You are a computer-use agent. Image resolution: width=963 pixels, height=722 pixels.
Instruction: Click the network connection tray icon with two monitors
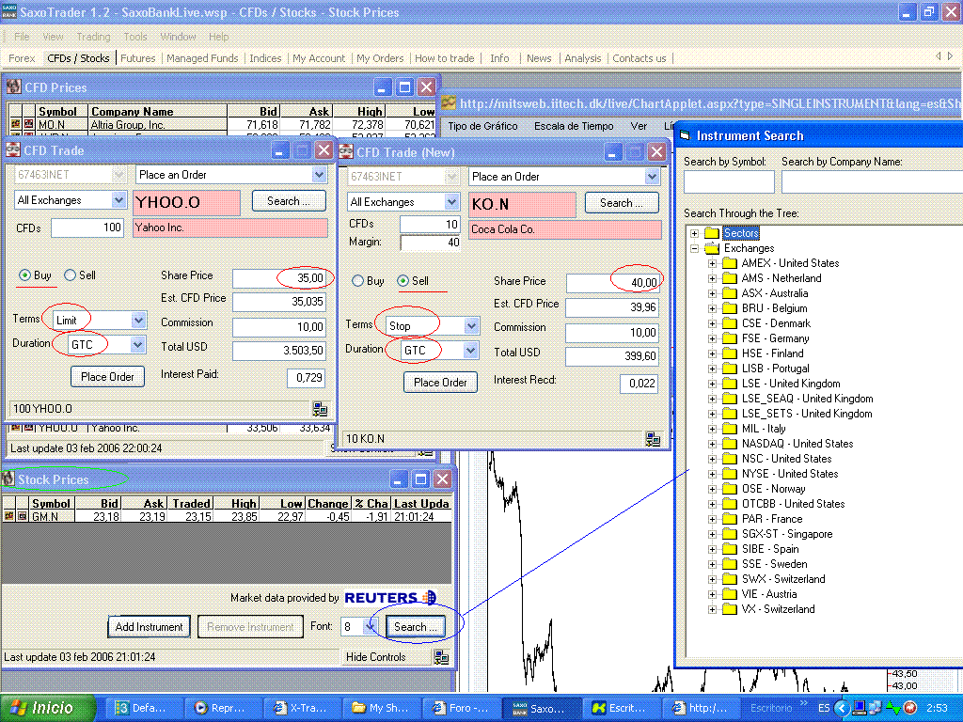pyautogui.click(x=875, y=708)
